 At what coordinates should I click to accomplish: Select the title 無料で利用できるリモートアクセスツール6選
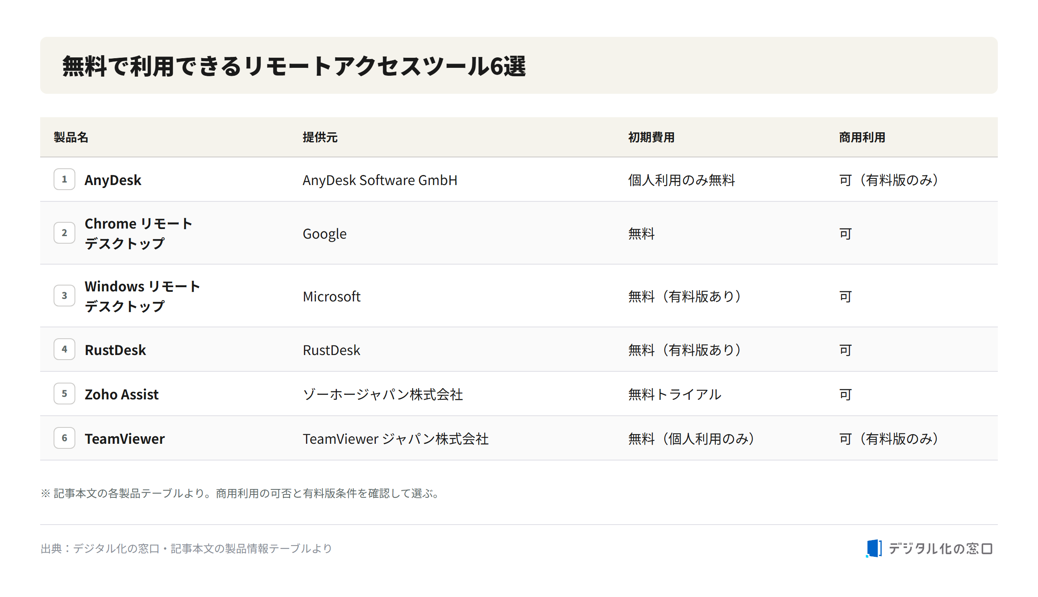(294, 66)
